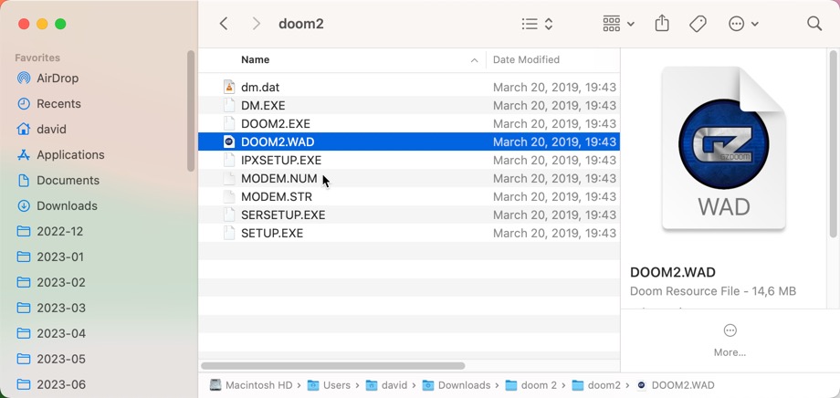The image size is (840, 398).
Task: Open the 2023-01 folder in sidebar
Action: pyautogui.click(x=50, y=257)
